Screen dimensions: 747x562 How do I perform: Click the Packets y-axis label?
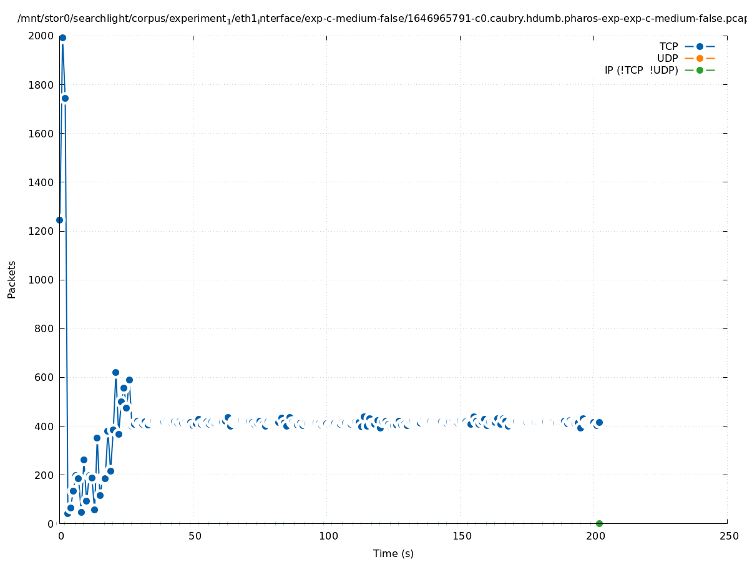click(12, 279)
